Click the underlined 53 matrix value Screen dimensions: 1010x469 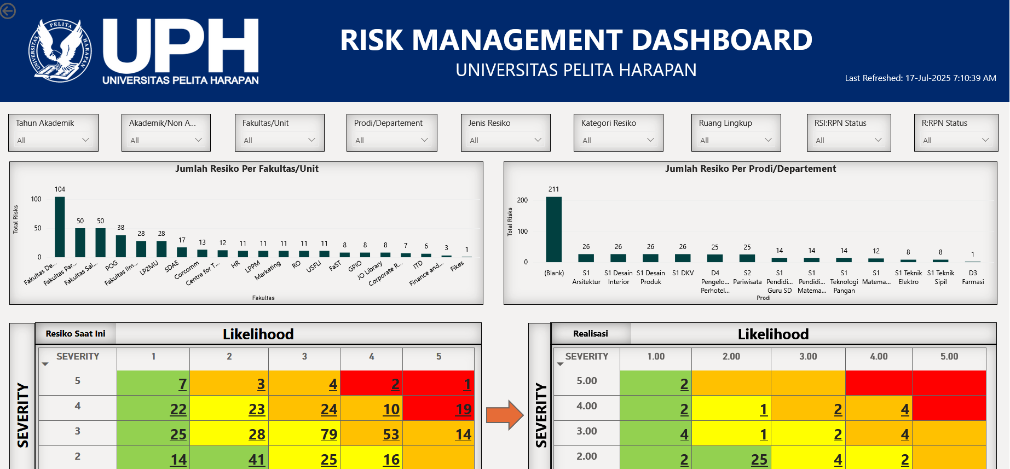(391, 435)
